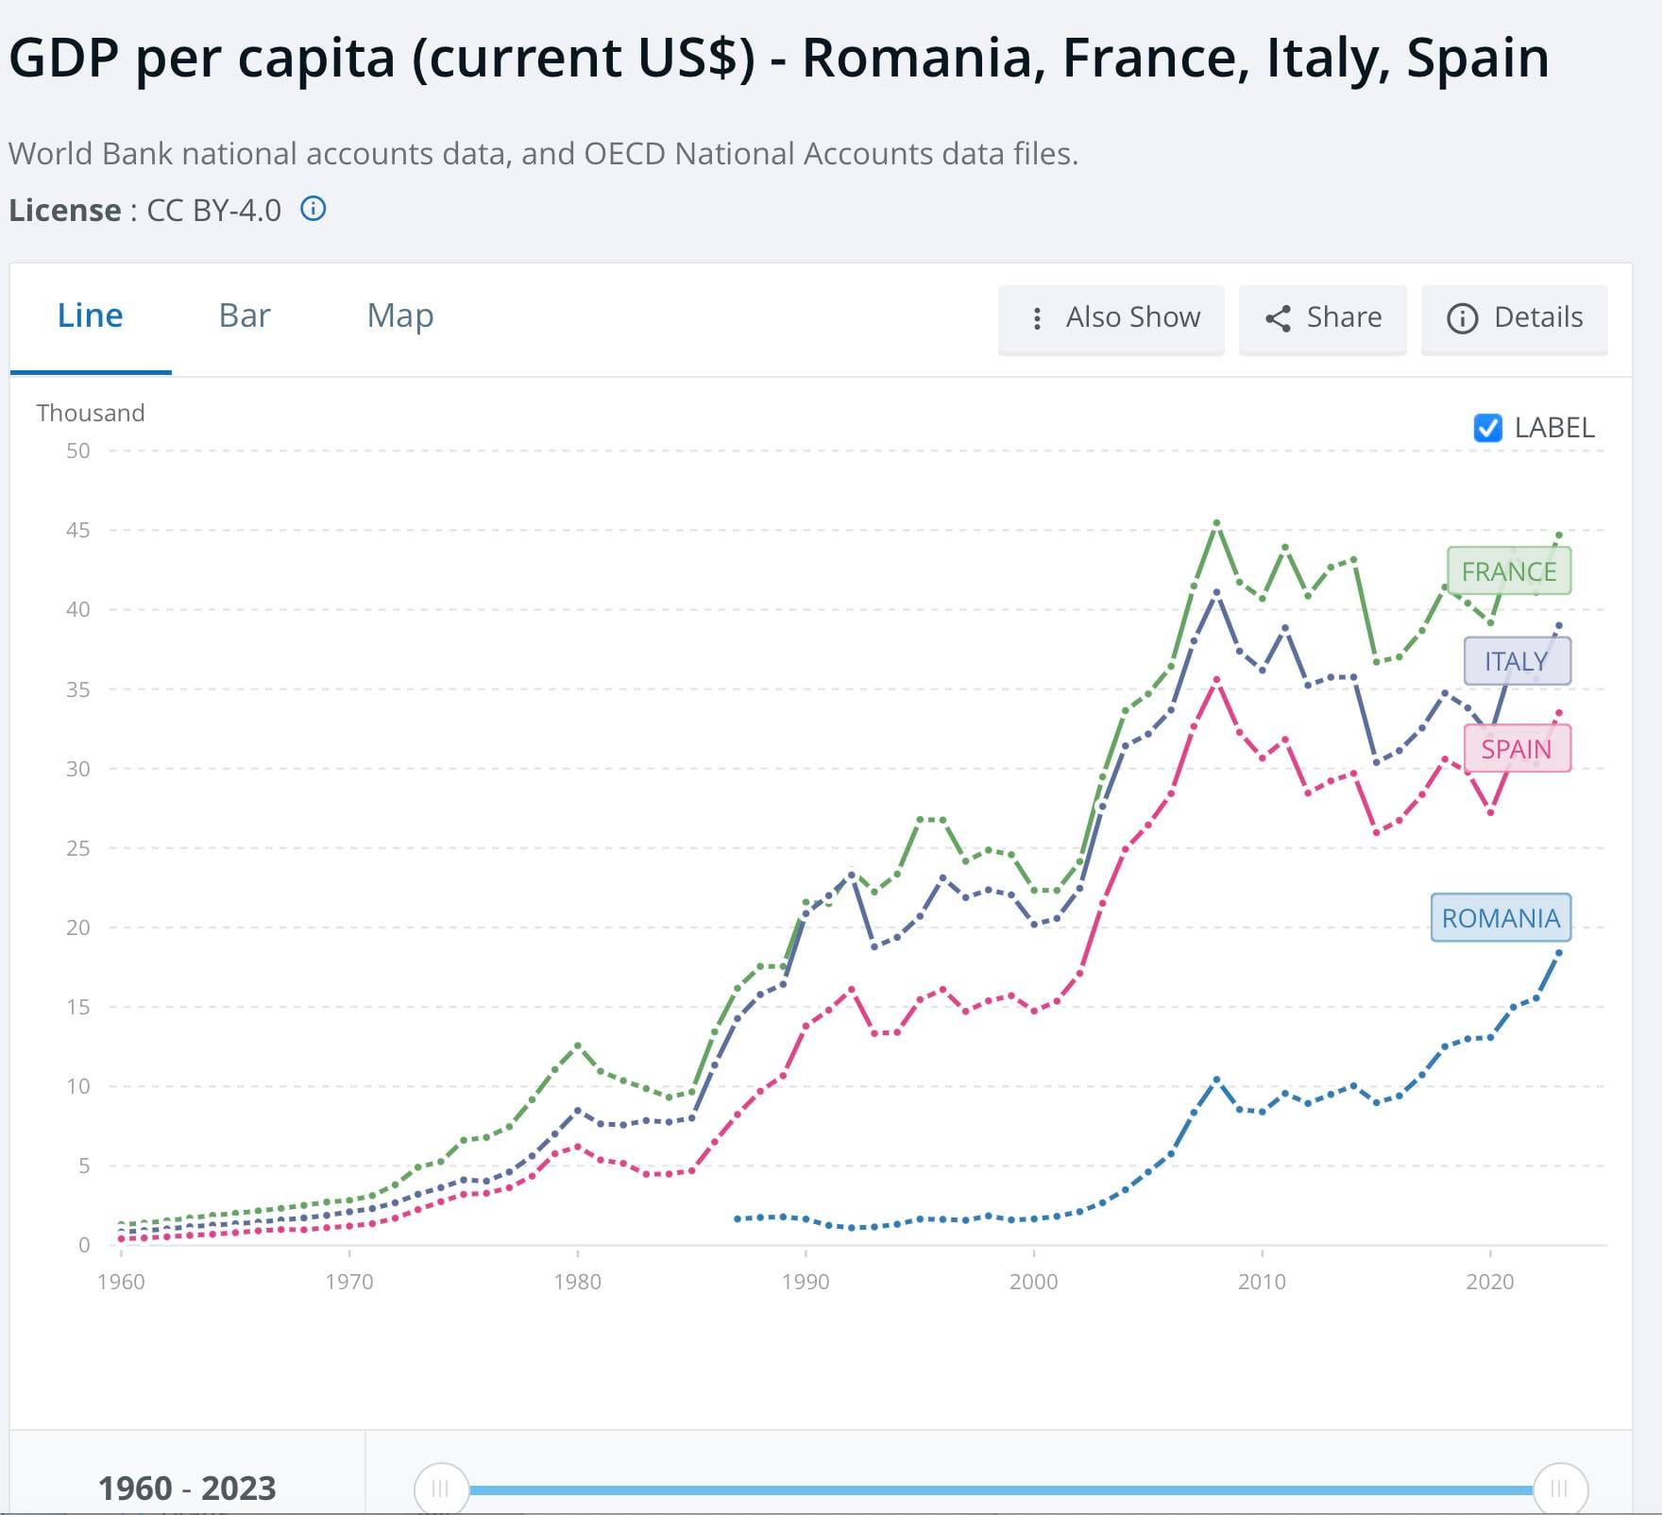Click the right year range slider handle
This screenshot has width=1662, height=1515.
pyautogui.click(x=1560, y=1489)
